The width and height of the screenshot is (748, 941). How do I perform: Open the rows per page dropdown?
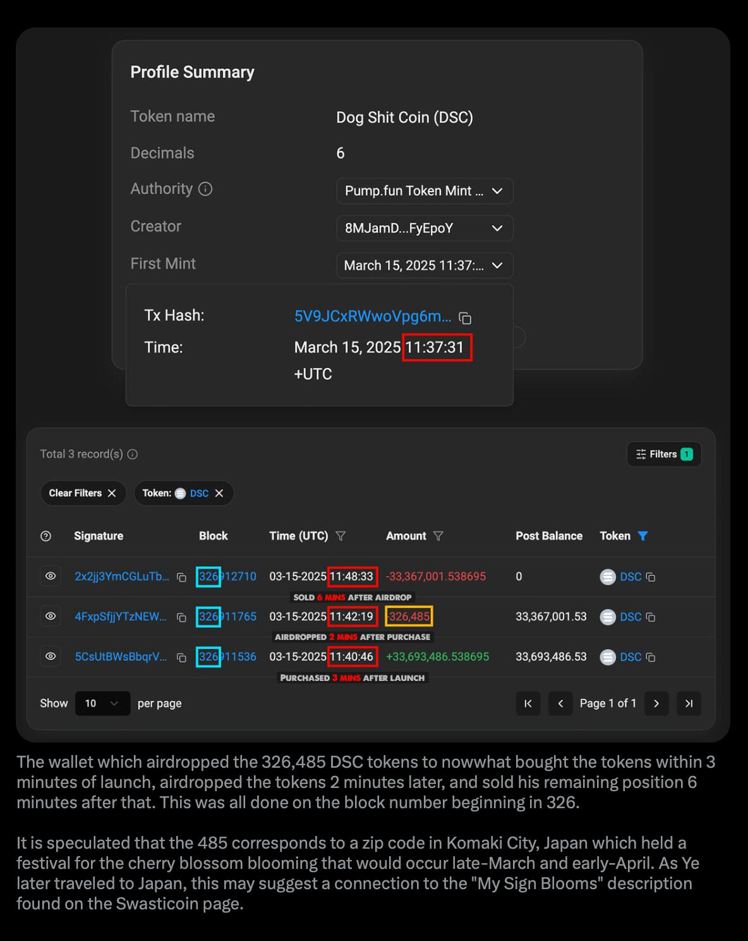click(102, 703)
